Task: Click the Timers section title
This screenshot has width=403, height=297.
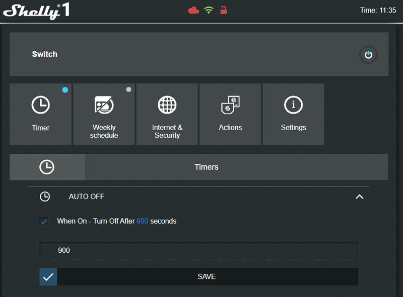Action: tap(206, 167)
